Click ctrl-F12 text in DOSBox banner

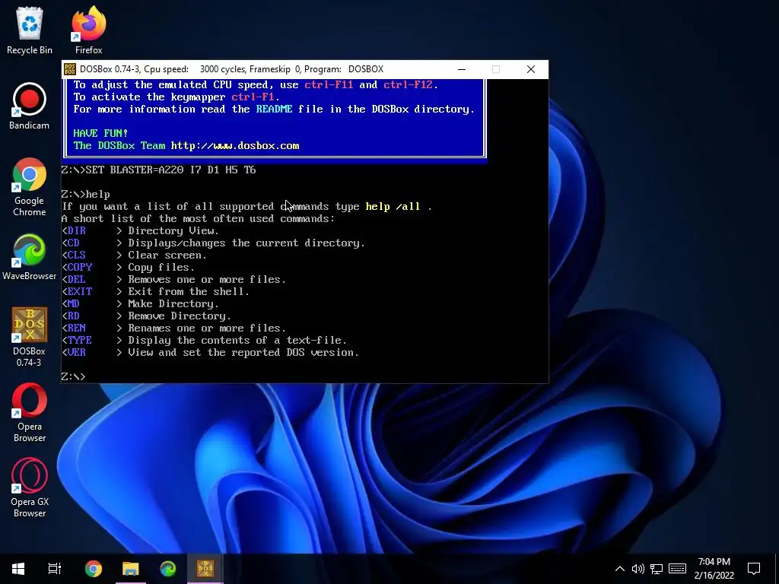pos(408,84)
